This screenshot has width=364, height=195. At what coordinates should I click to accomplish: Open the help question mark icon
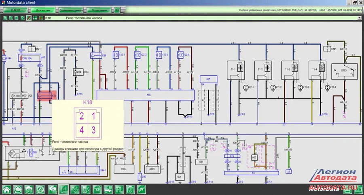coord(23,18)
